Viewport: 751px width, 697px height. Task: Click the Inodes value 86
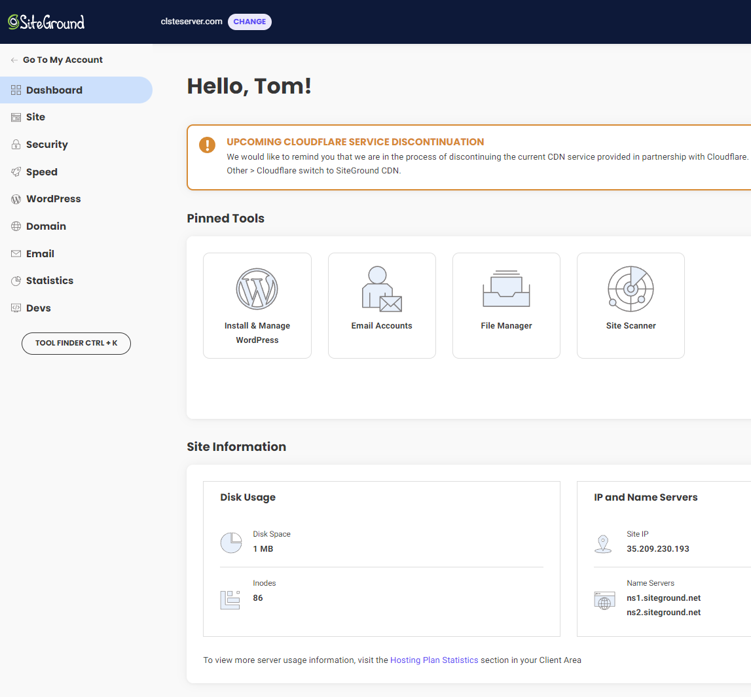[x=258, y=598]
